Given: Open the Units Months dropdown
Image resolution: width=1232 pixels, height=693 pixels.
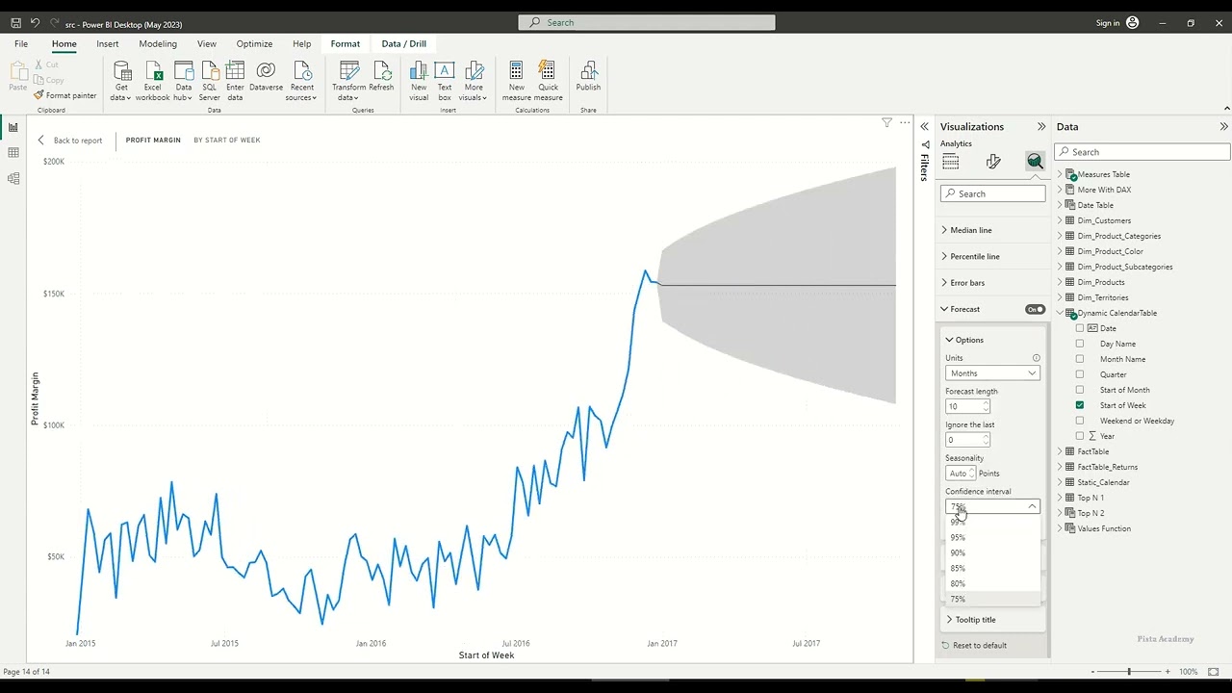Looking at the screenshot, I should tap(992, 373).
